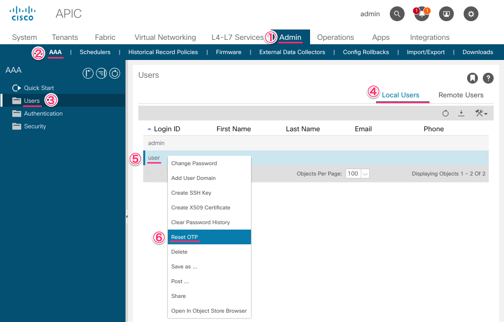This screenshot has height=322, width=504.
Task: Open the settings gear icon
Action: (x=471, y=14)
